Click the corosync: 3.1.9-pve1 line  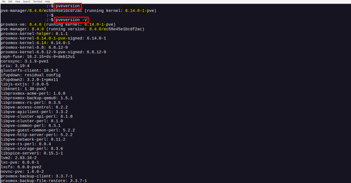(25, 61)
